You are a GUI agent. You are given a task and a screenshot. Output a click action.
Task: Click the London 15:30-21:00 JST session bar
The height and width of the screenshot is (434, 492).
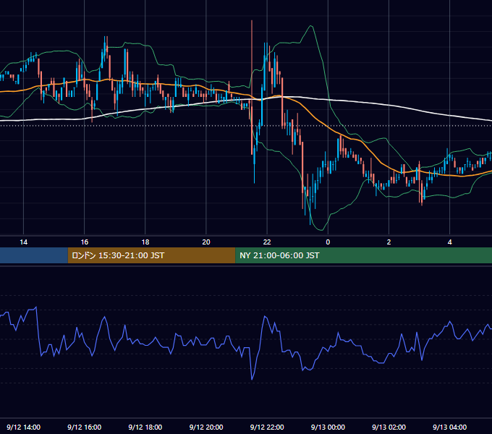coord(151,255)
